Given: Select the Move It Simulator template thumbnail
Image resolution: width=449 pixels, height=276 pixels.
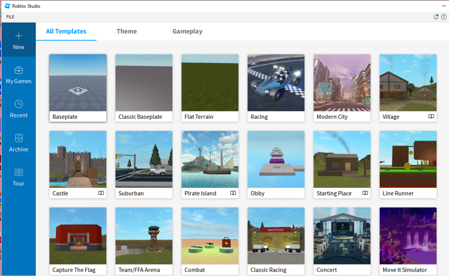Looking at the screenshot, I should [x=408, y=236].
